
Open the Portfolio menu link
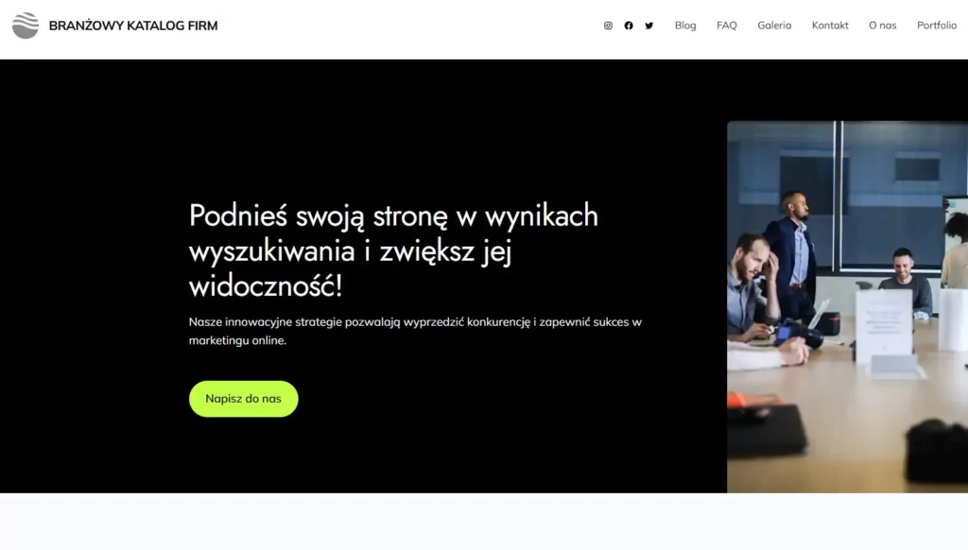937,26
